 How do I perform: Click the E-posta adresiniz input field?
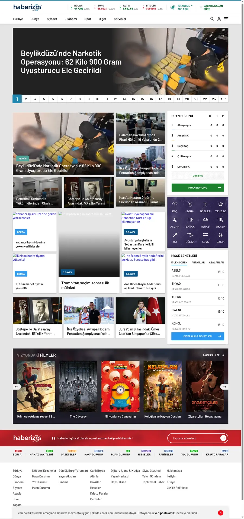[195, 438]
